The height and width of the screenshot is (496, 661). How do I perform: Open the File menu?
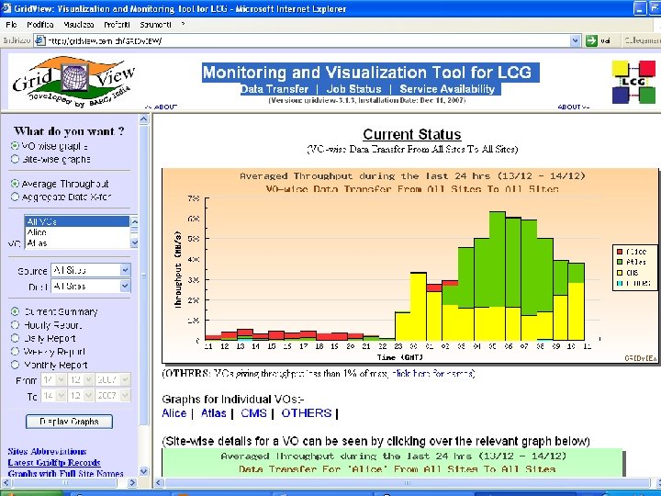[x=11, y=25]
